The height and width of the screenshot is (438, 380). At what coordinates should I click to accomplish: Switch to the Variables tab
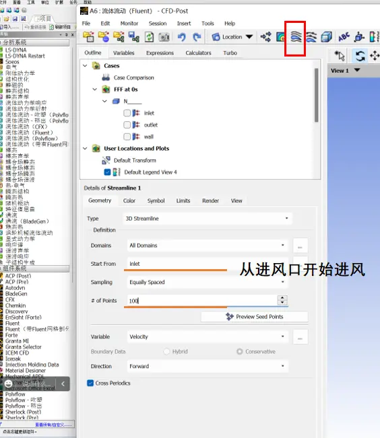(124, 53)
